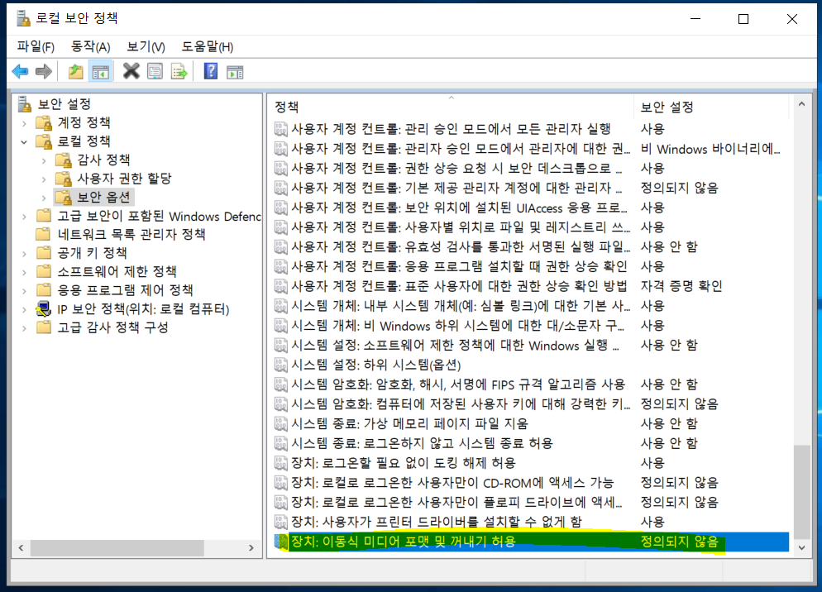Click policy icon of 시스템 설정: 하위 시스템(옵션)
Viewport: 822px width, 592px height.
[281, 365]
